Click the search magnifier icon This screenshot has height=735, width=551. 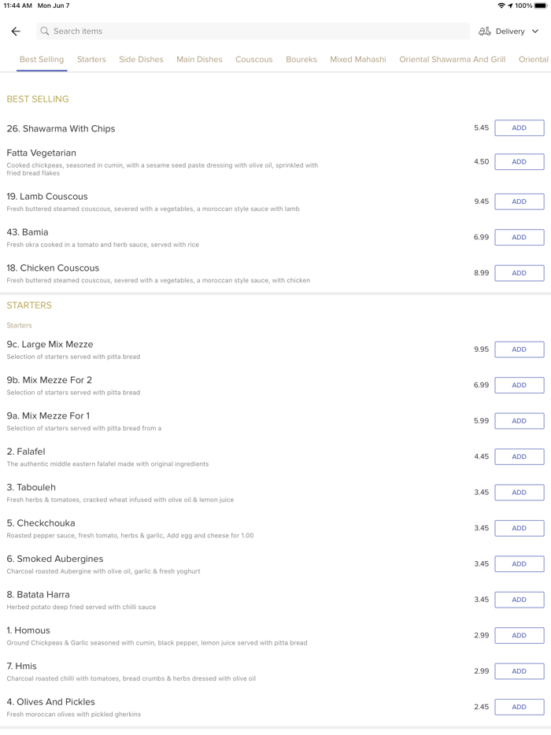[x=45, y=31]
